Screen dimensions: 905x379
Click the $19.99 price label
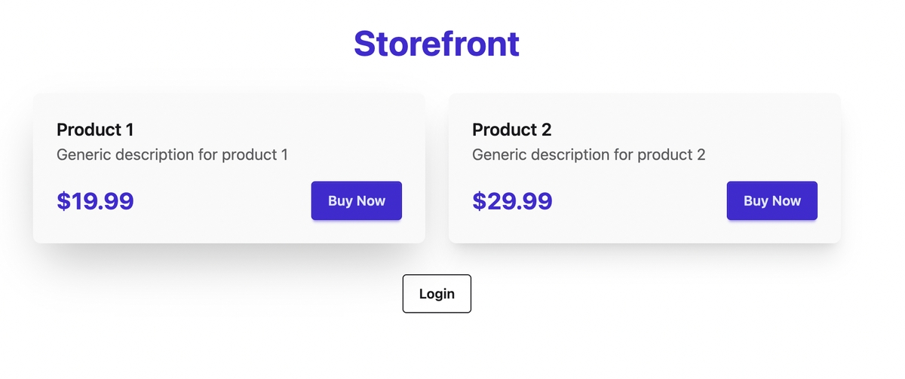click(x=95, y=201)
